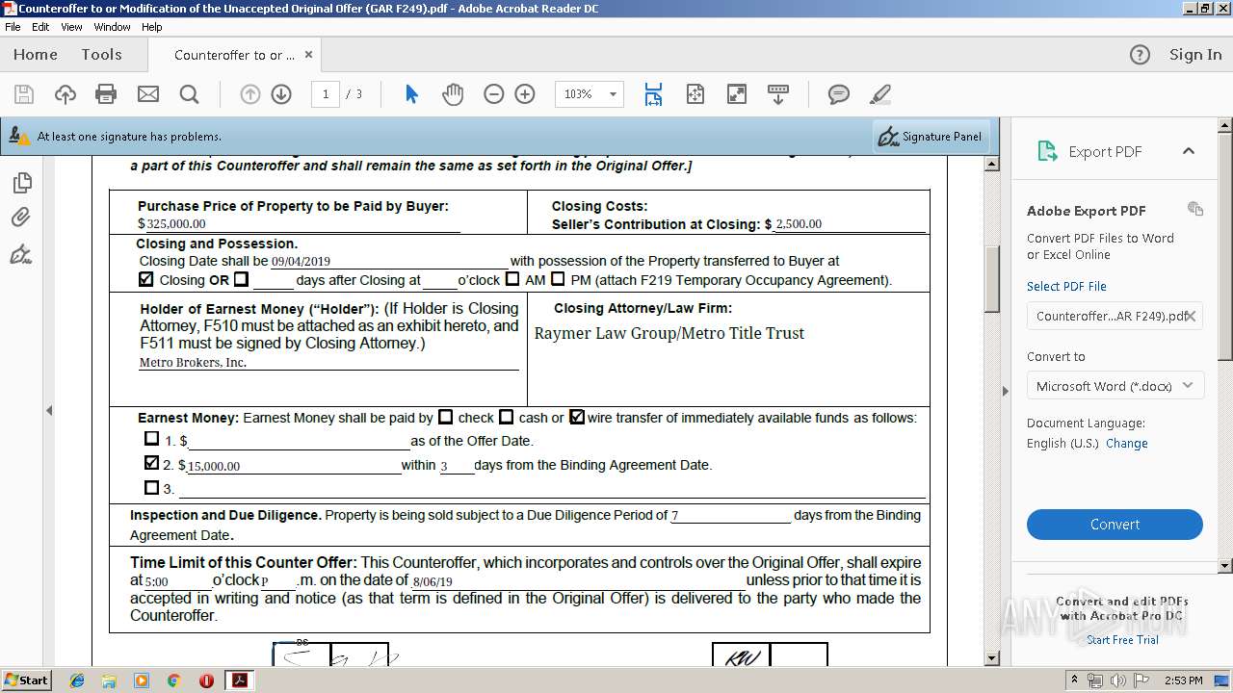Collapse the right tools pane arrow
The height and width of the screenshot is (693, 1233).
click(1005, 391)
